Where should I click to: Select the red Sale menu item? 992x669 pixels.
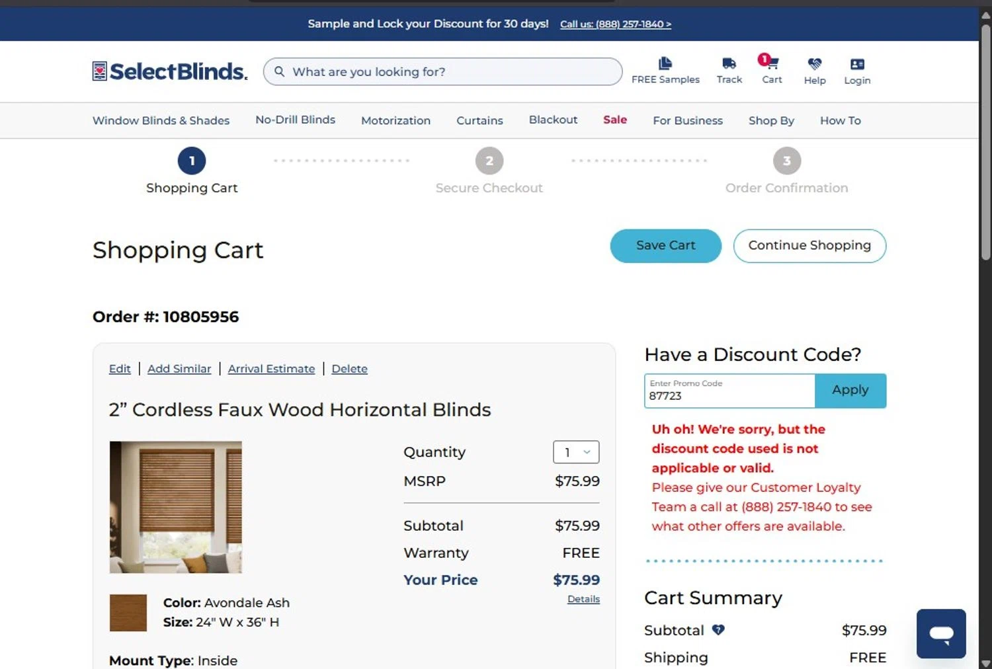tap(614, 120)
